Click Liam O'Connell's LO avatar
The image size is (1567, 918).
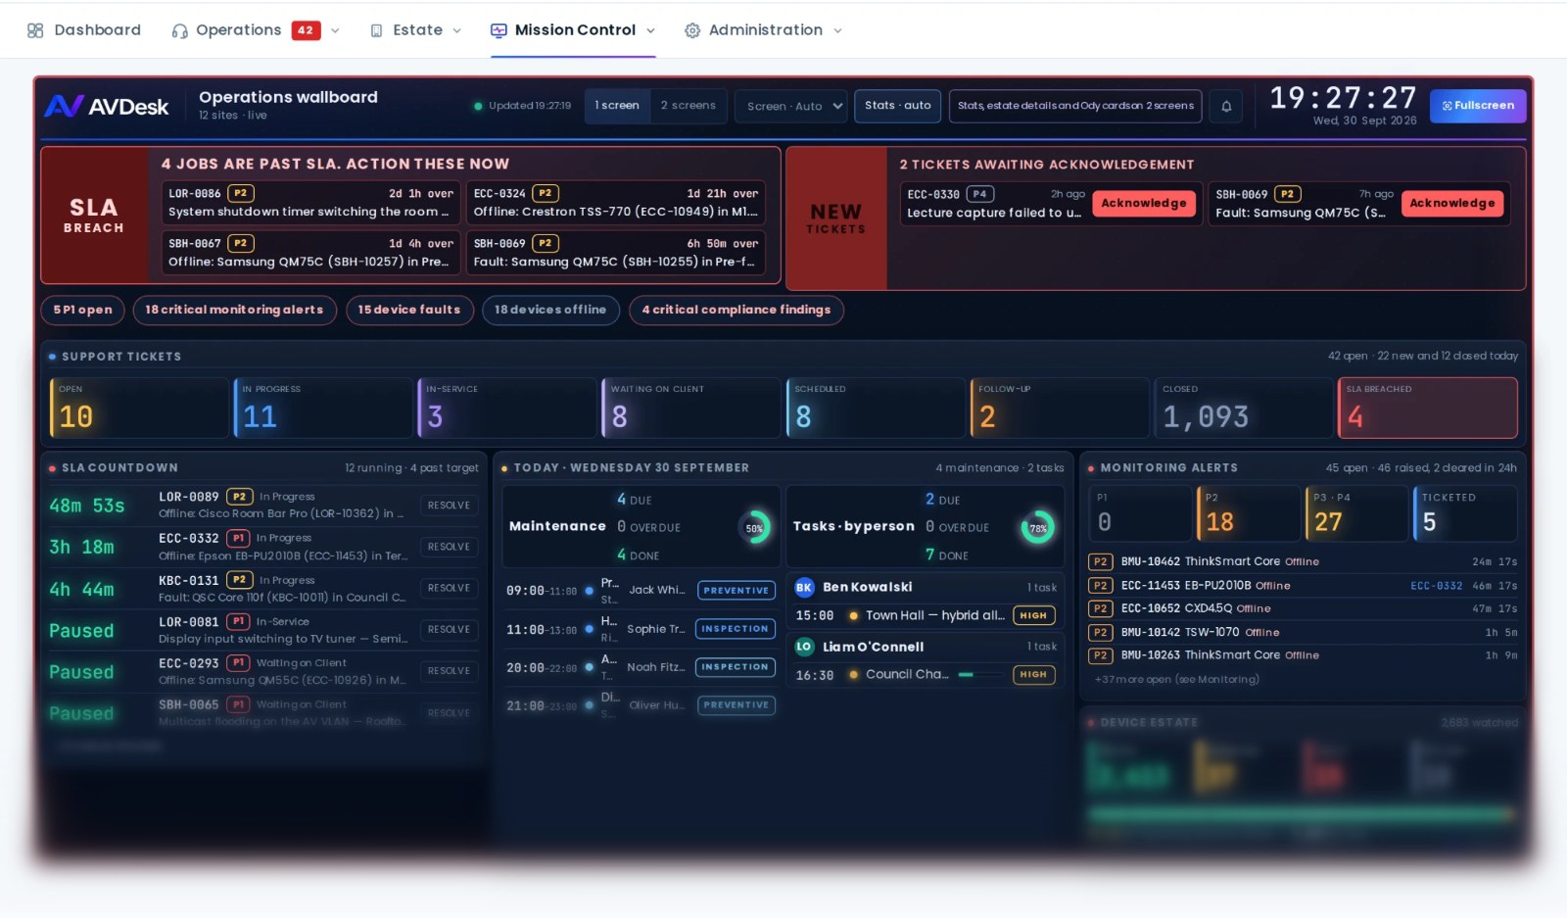804,647
